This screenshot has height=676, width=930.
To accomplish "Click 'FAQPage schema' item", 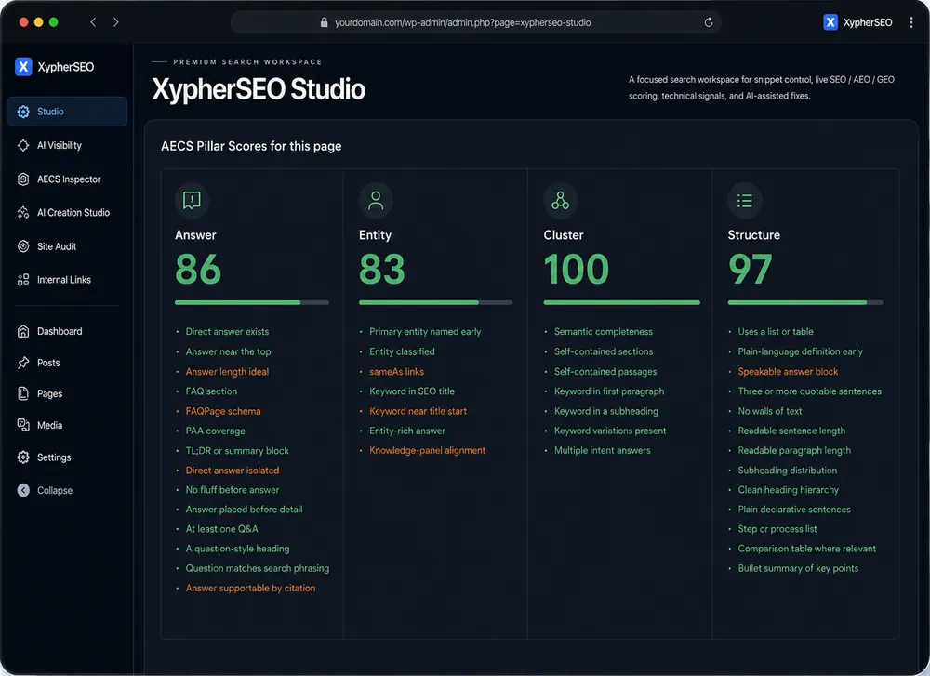I will (223, 411).
